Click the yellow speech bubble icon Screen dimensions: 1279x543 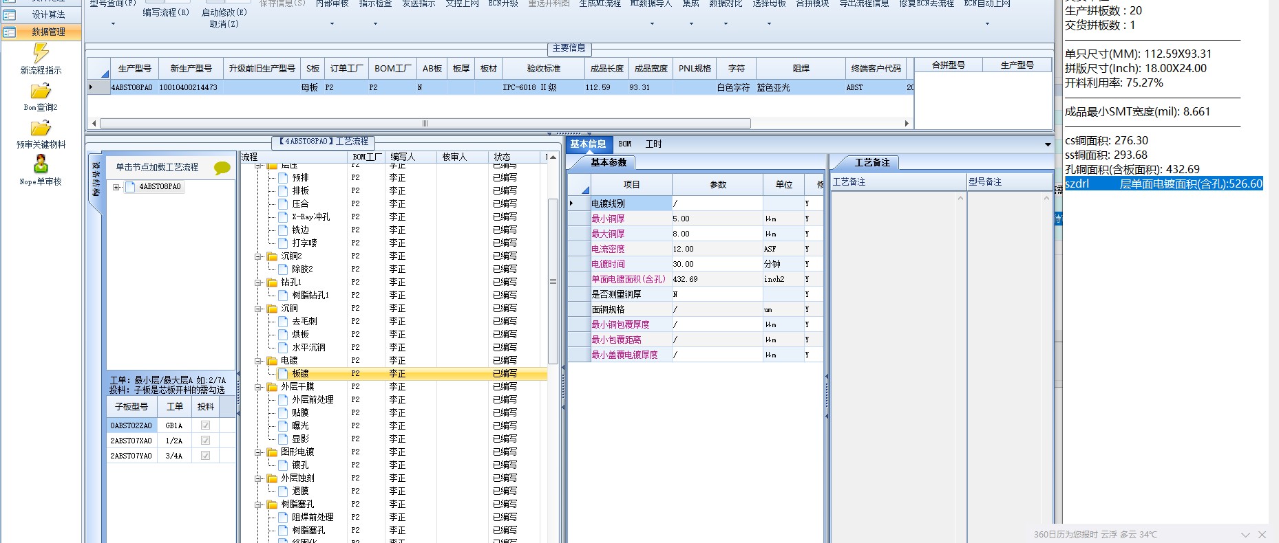[x=222, y=168]
